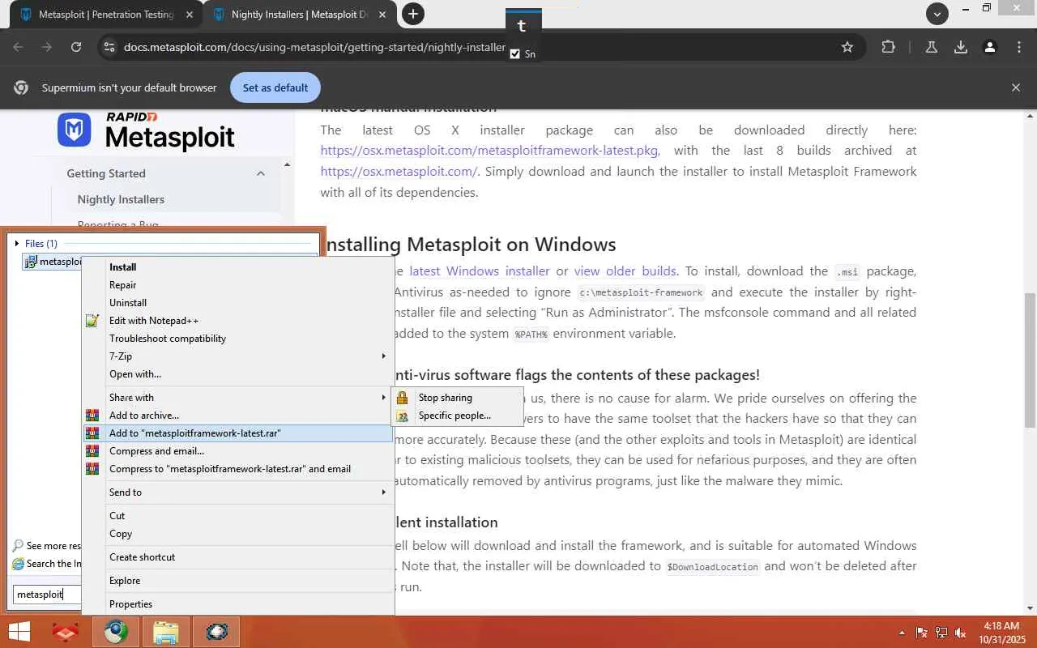Image resolution: width=1037 pixels, height=648 pixels.
Task: Select Cut in the context menu
Action: pyautogui.click(x=238, y=516)
